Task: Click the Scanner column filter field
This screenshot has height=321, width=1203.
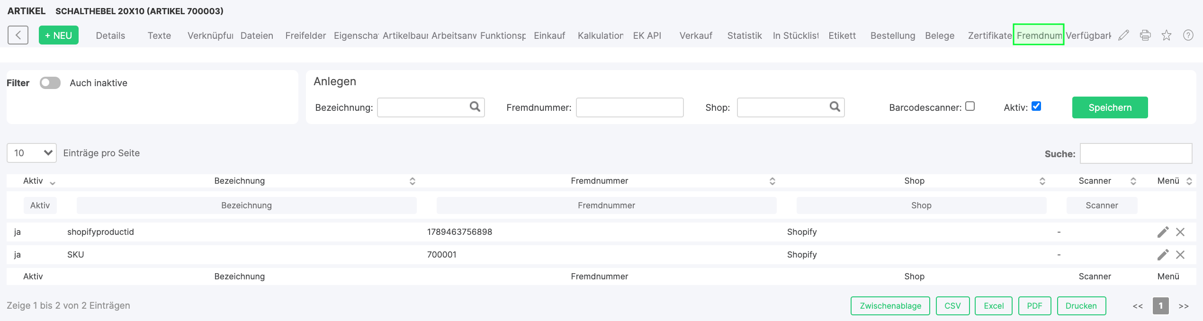Action: click(1102, 205)
